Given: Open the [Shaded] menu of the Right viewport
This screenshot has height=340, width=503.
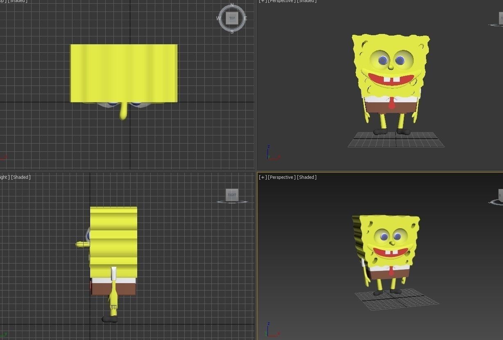Looking at the screenshot, I should pos(21,177).
